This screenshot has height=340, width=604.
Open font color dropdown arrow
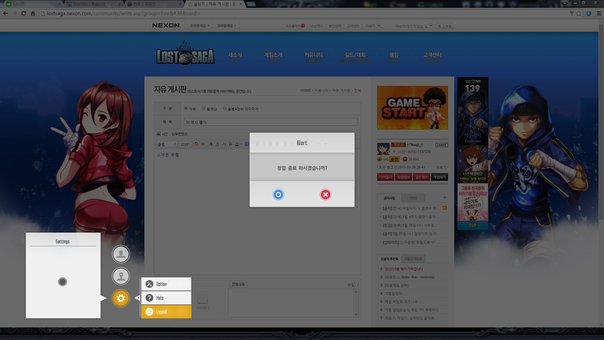(x=242, y=144)
